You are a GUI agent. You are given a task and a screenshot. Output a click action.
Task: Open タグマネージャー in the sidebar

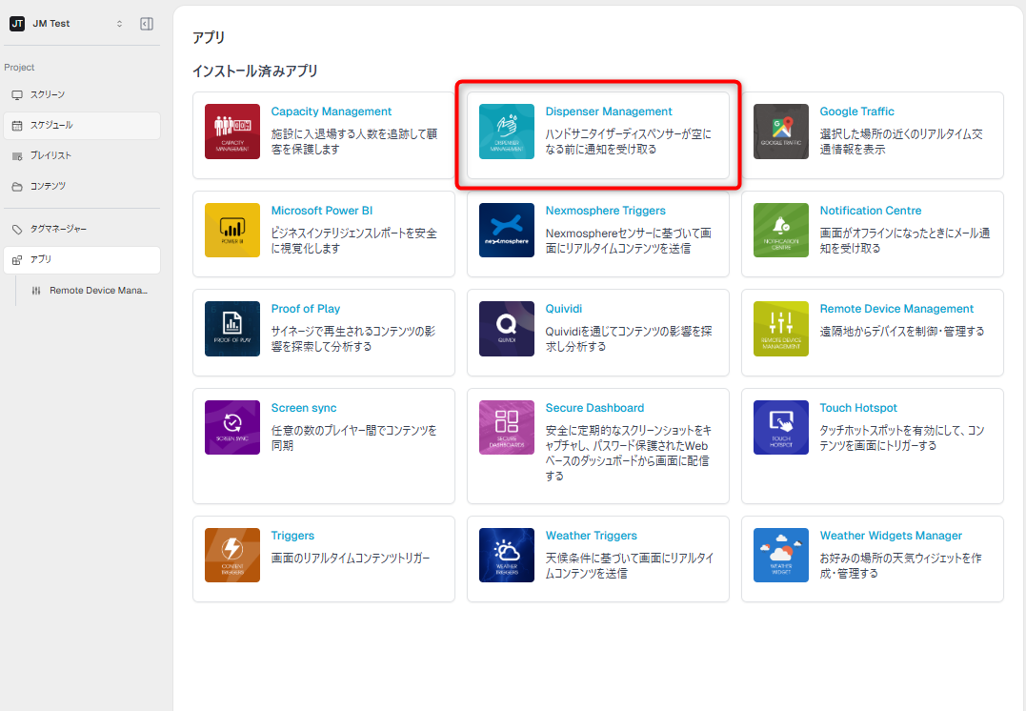(82, 229)
